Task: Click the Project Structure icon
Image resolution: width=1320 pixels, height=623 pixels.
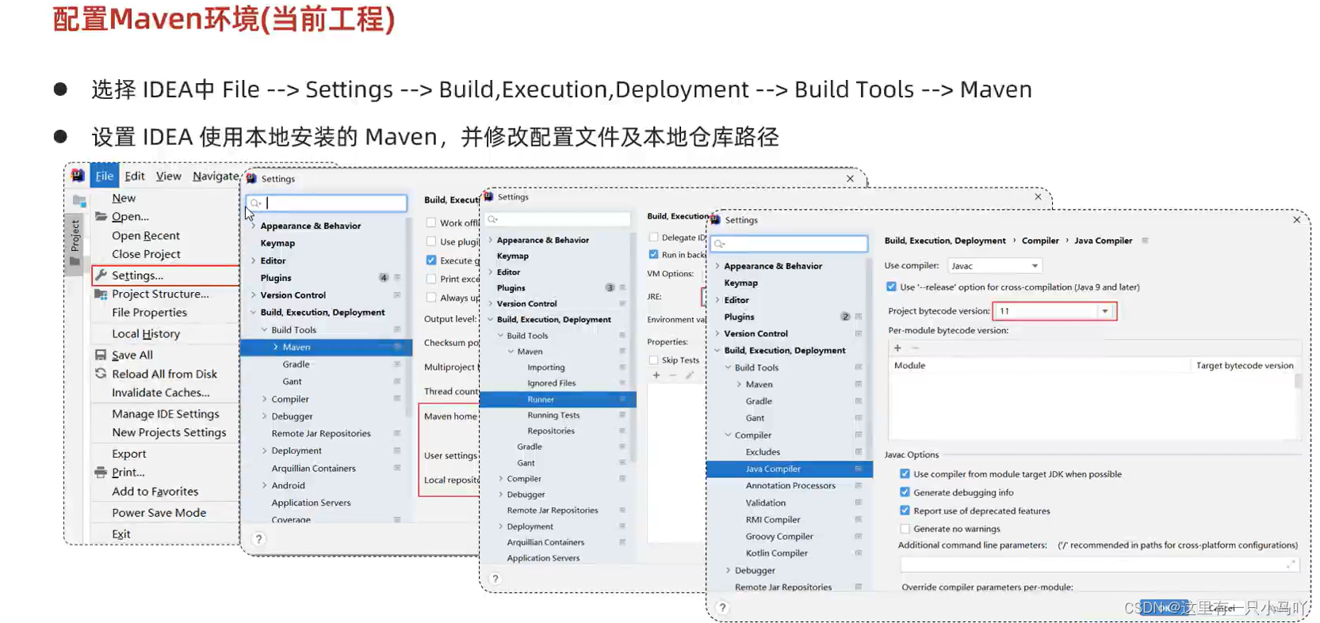Action: (x=101, y=294)
